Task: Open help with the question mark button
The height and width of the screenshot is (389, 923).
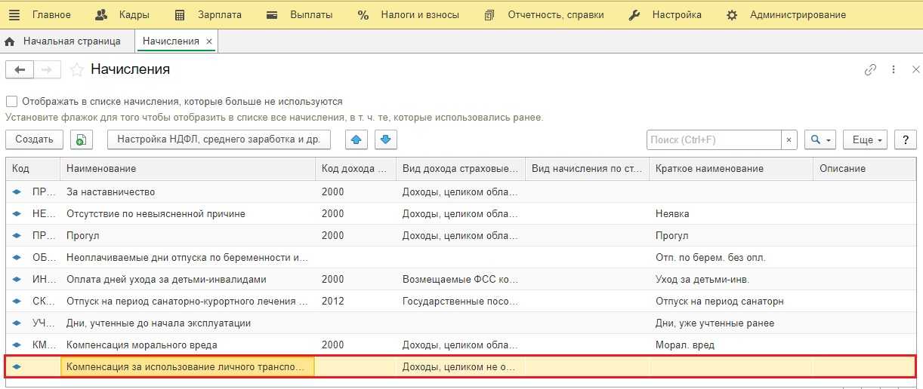Action: [x=905, y=139]
